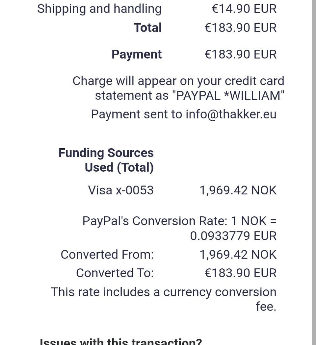The width and height of the screenshot is (316, 345).
Task: Click the info@thakker.eu email address
Action: click(x=231, y=114)
